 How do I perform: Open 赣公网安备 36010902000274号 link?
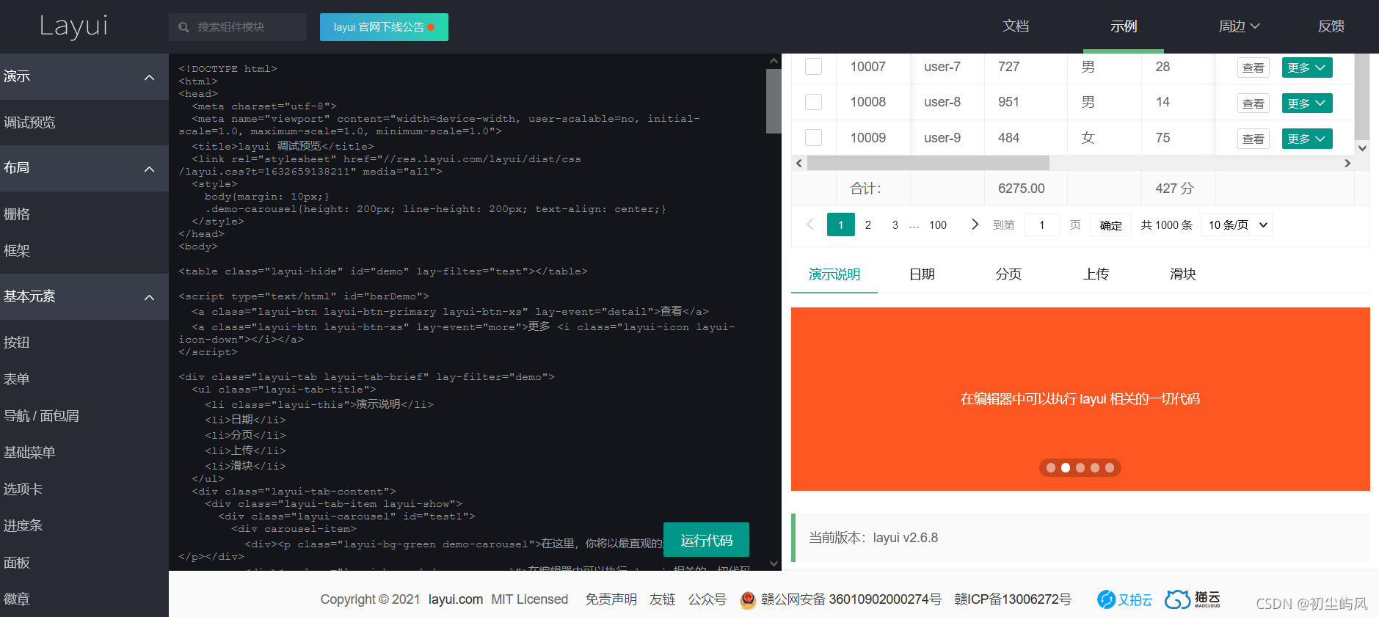(x=851, y=599)
